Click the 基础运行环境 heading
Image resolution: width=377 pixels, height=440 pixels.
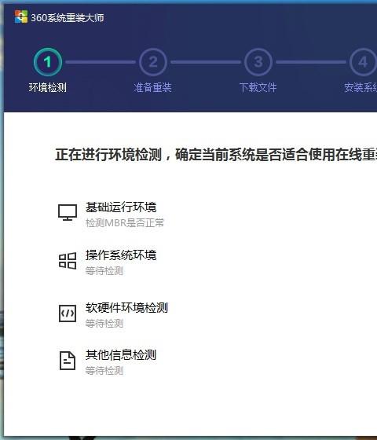point(121,207)
